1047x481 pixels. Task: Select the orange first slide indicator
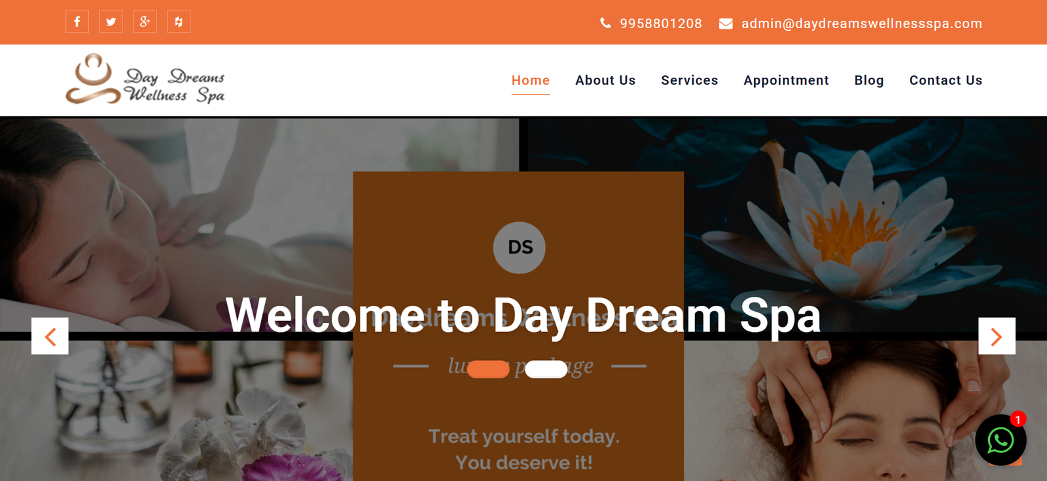(488, 369)
